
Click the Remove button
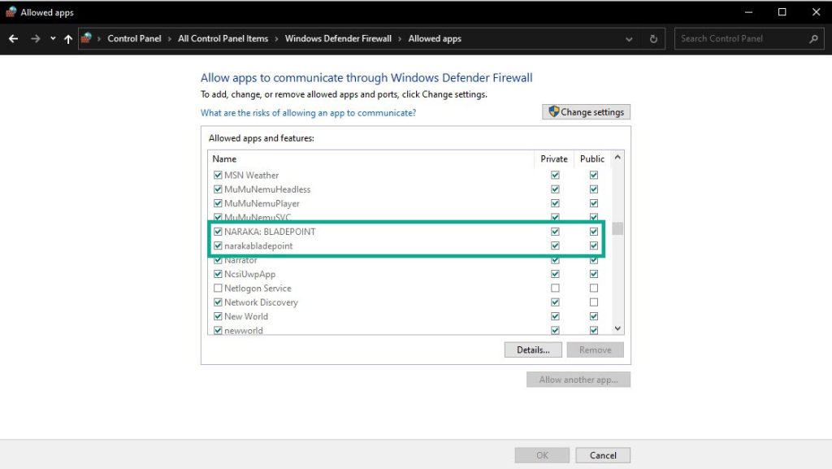(596, 350)
